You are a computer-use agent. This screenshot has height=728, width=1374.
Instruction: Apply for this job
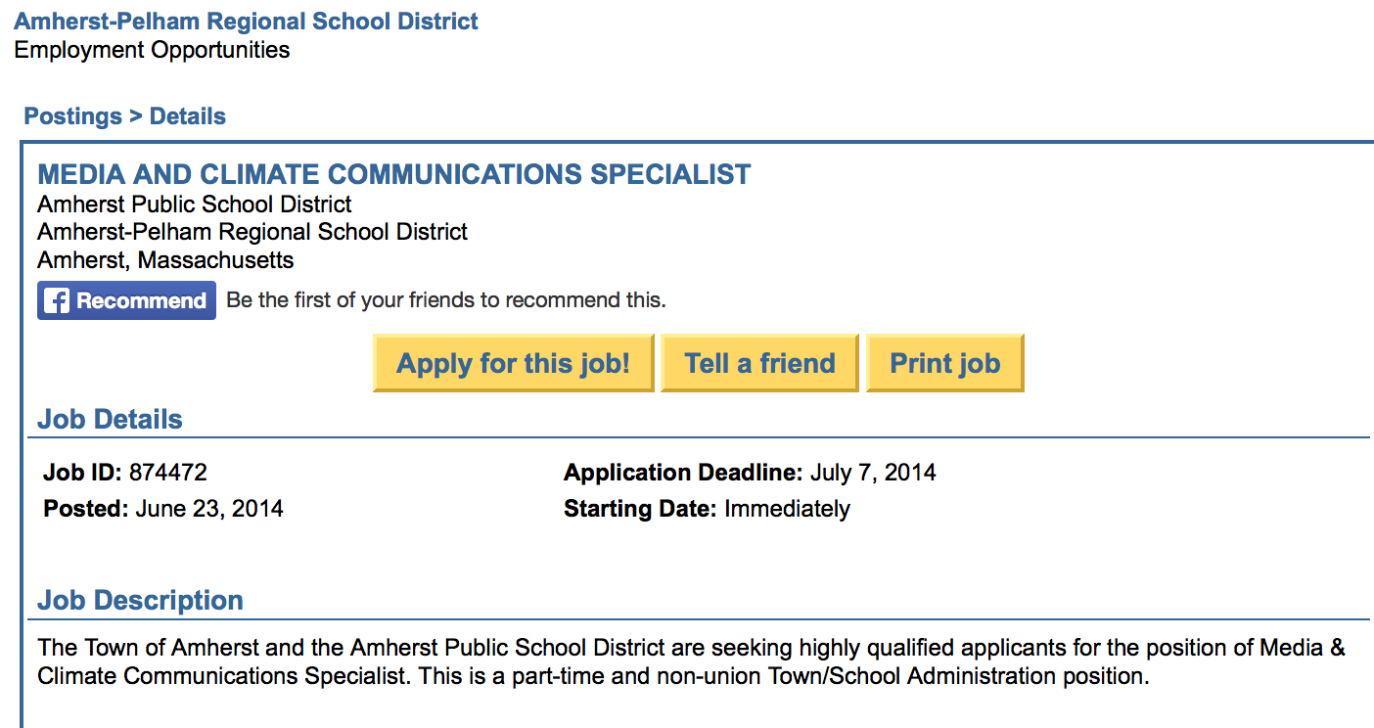click(x=513, y=363)
